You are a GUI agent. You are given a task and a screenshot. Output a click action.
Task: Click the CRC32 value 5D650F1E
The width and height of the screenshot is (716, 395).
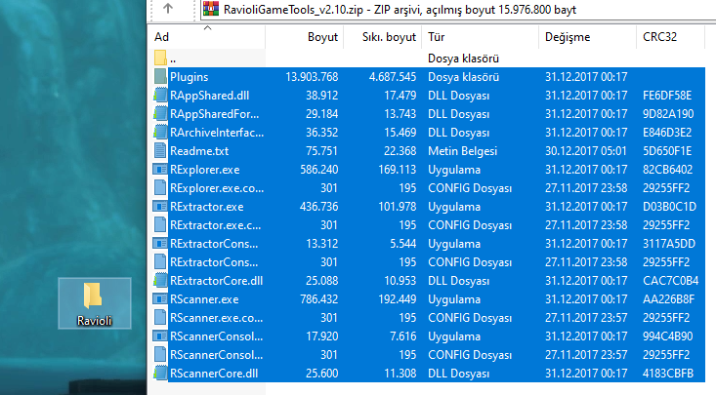(x=667, y=151)
